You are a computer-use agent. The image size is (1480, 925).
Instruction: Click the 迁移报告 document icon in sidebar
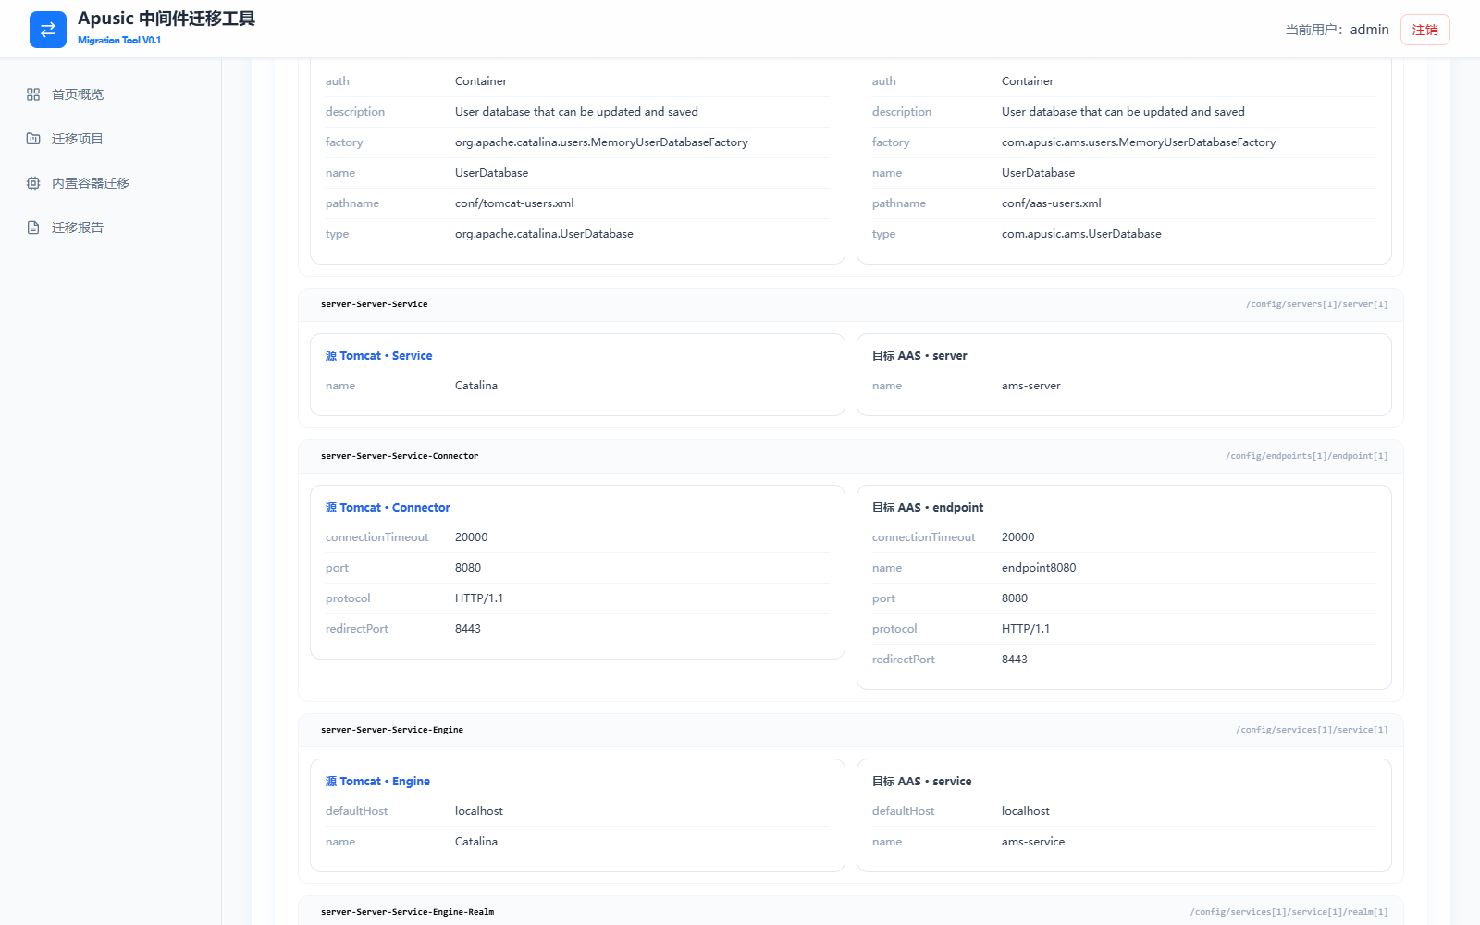(33, 228)
